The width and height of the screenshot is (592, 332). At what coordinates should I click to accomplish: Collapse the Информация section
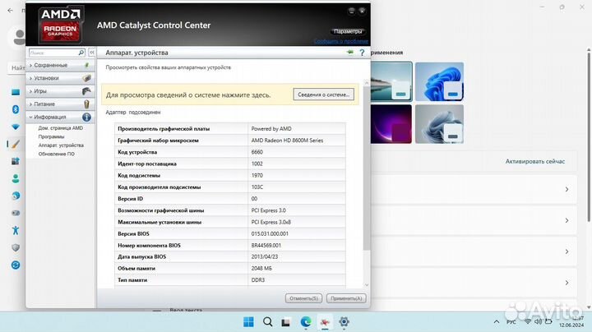pyautogui.click(x=60, y=117)
